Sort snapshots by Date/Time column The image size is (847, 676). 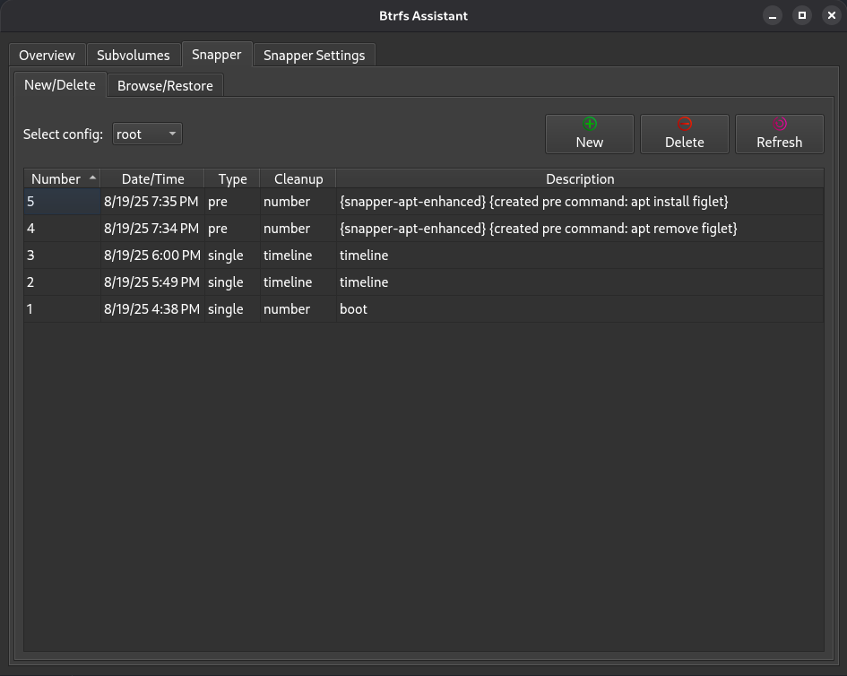(x=152, y=179)
